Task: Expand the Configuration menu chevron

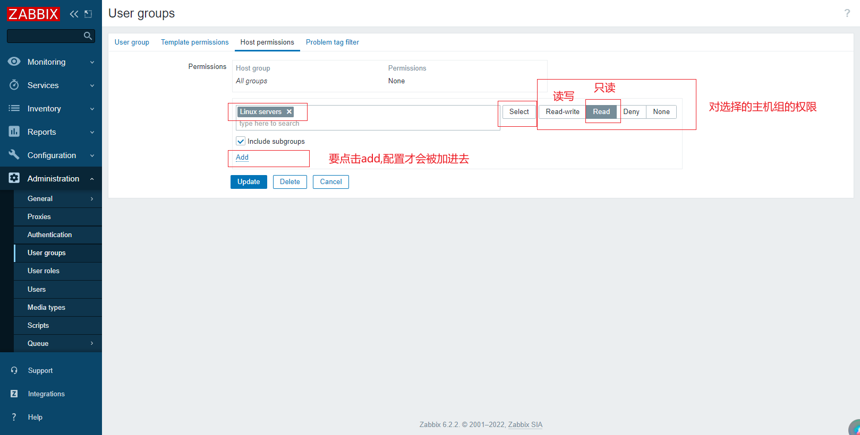Action: [92, 155]
